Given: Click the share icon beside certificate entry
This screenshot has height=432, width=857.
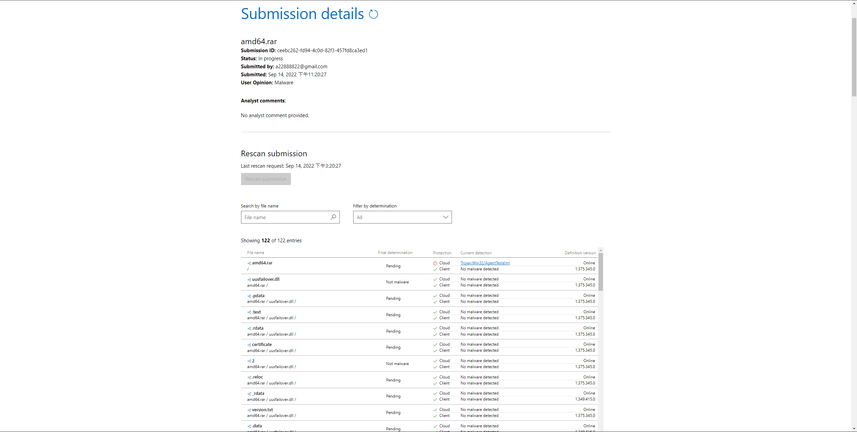Looking at the screenshot, I should pyautogui.click(x=249, y=345).
